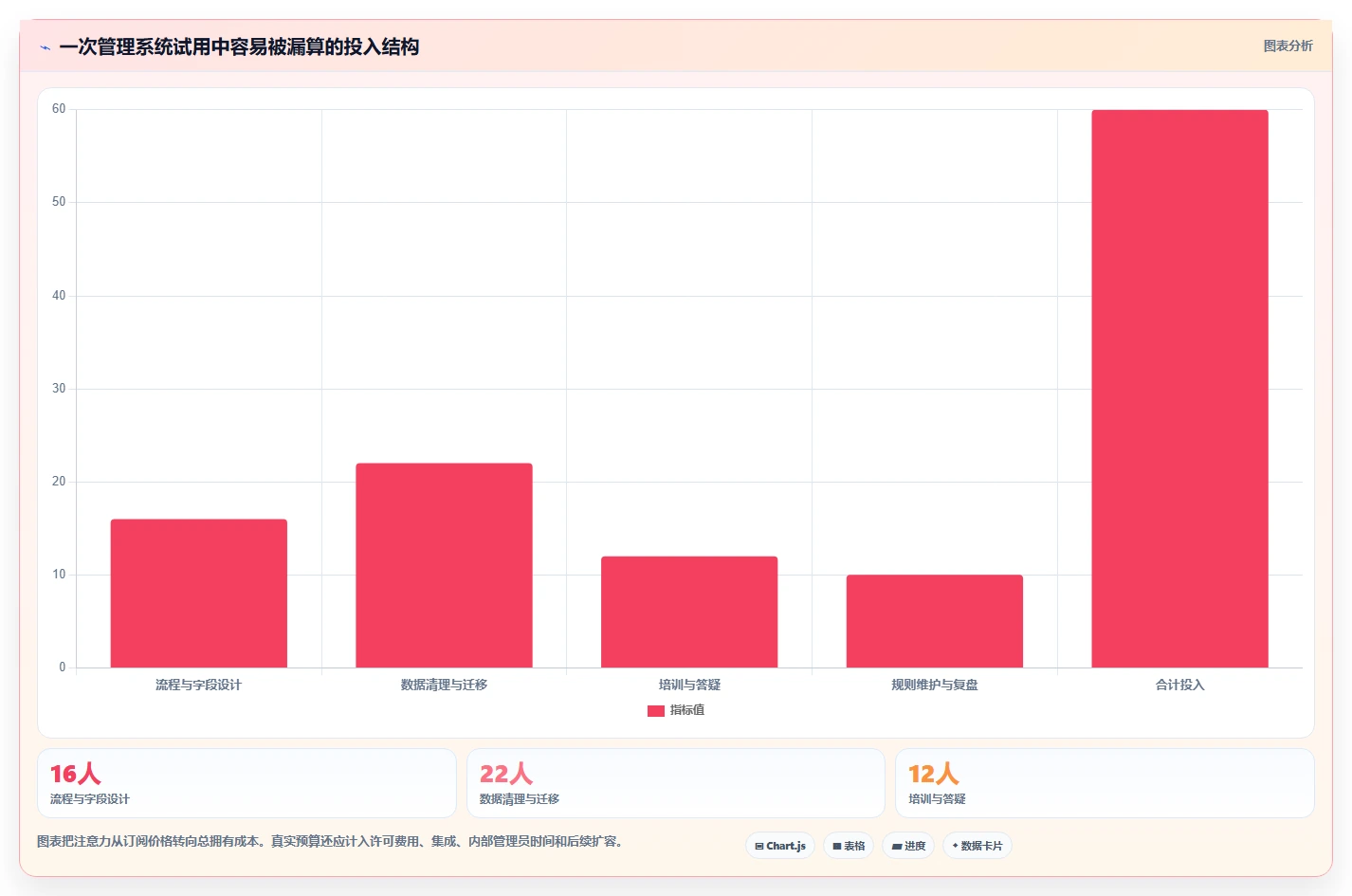Click the icon inside the 进度 chip
The width and height of the screenshot is (1352, 896).
click(896, 846)
